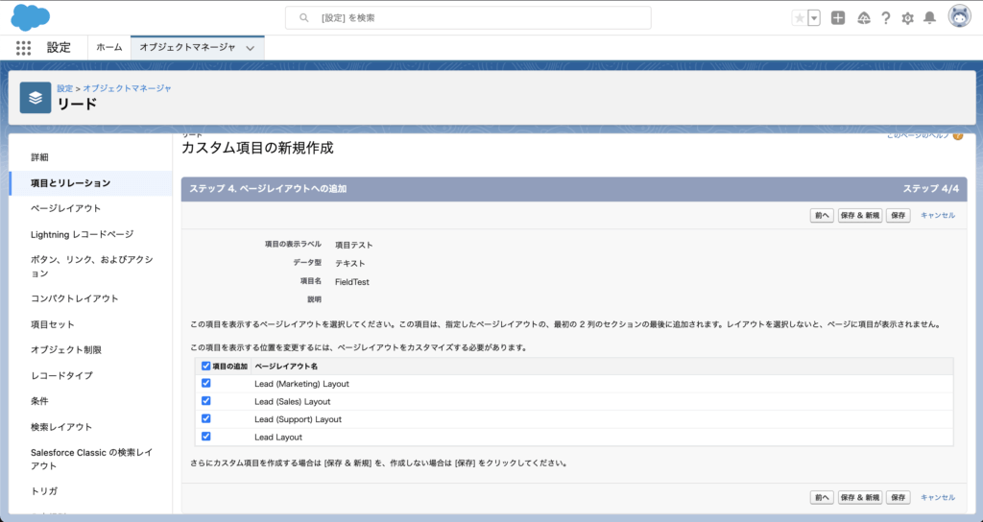Viewport: 983px width, 522px height.
Task: Click the 項目テスト label value
Action: (x=353, y=245)
